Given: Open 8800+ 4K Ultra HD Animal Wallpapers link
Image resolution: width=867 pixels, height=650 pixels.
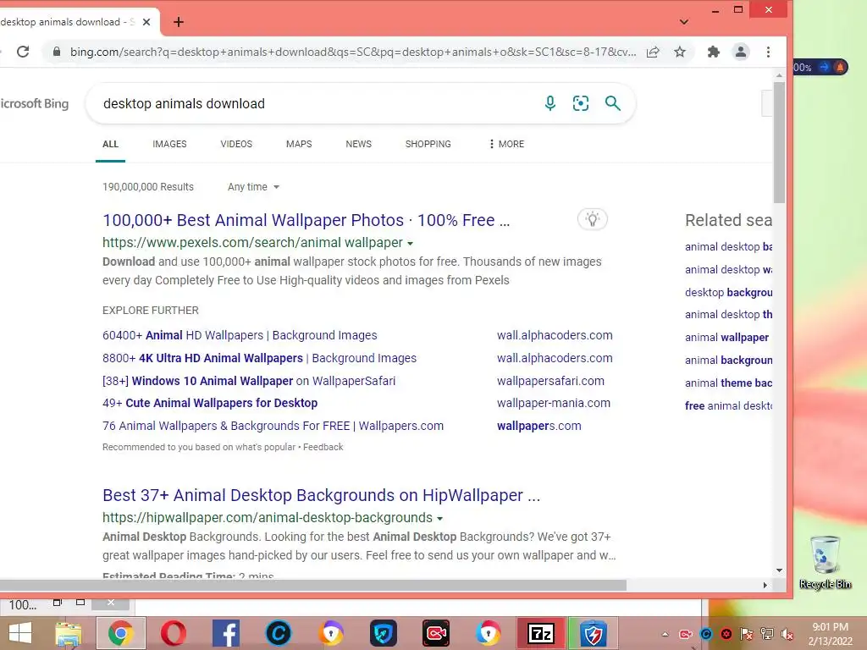Looking at the screenshot, I should click(x=259, y=358).
